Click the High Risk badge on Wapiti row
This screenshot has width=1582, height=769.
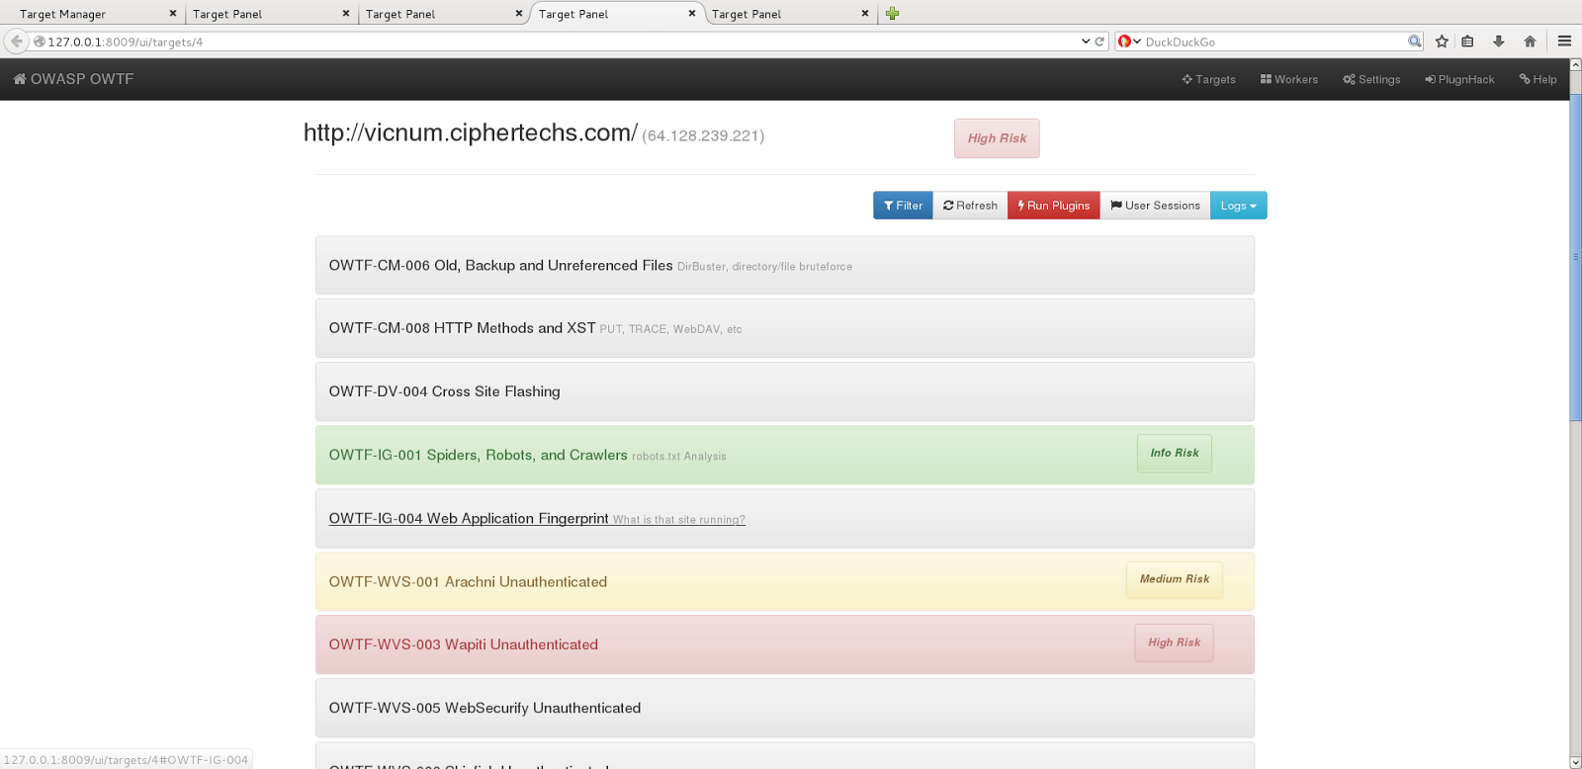[x=1174, y=642]
